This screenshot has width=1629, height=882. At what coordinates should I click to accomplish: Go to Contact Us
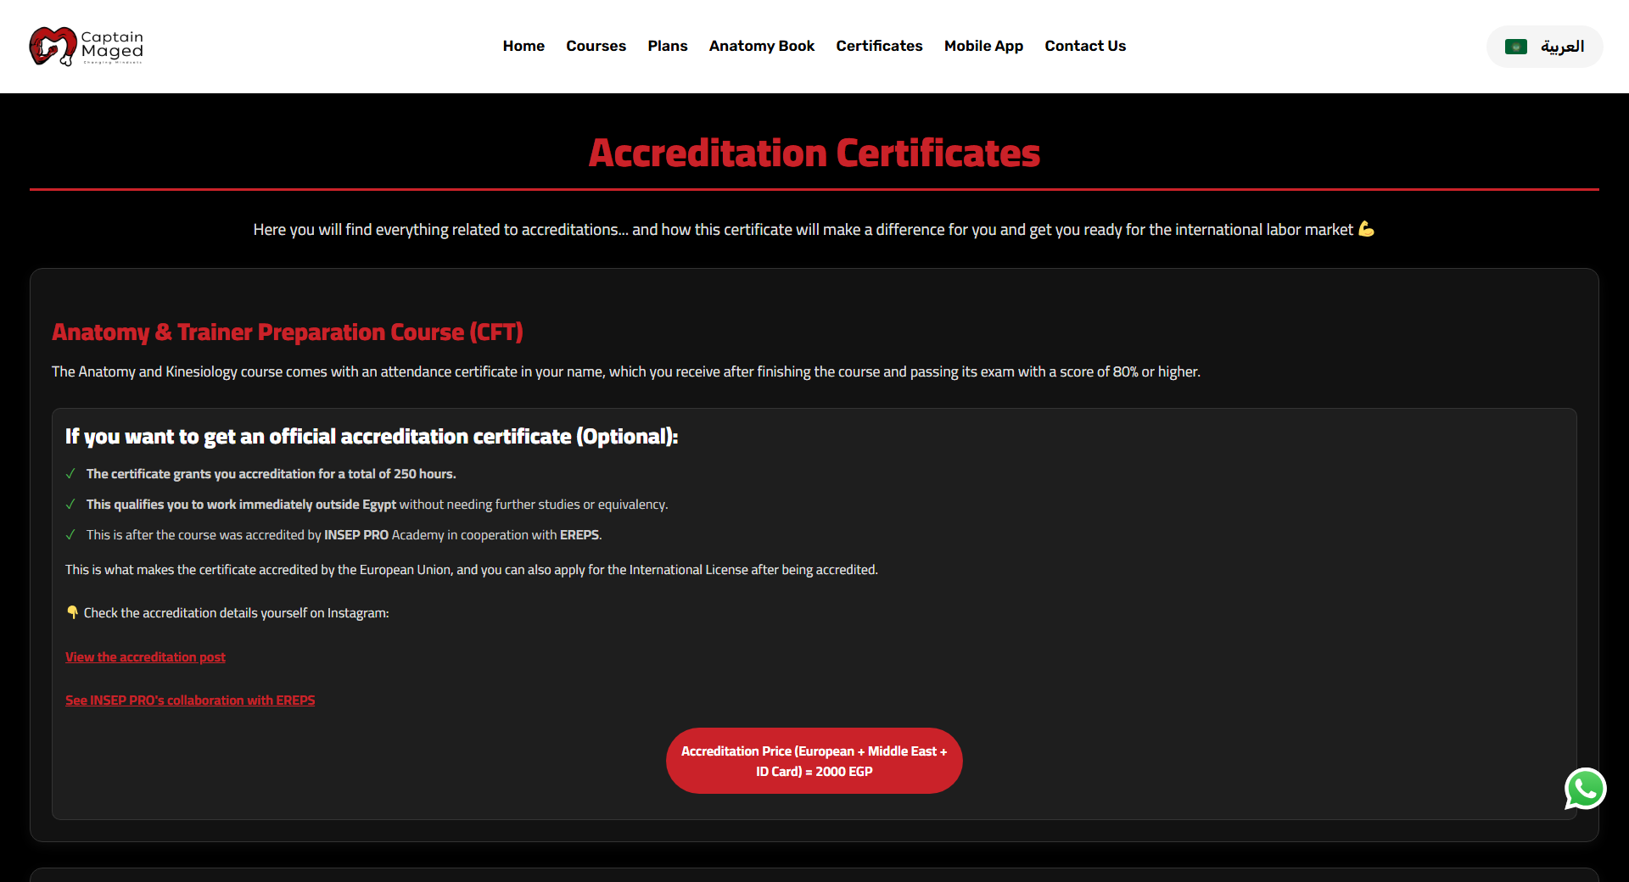click(1085, 46)
